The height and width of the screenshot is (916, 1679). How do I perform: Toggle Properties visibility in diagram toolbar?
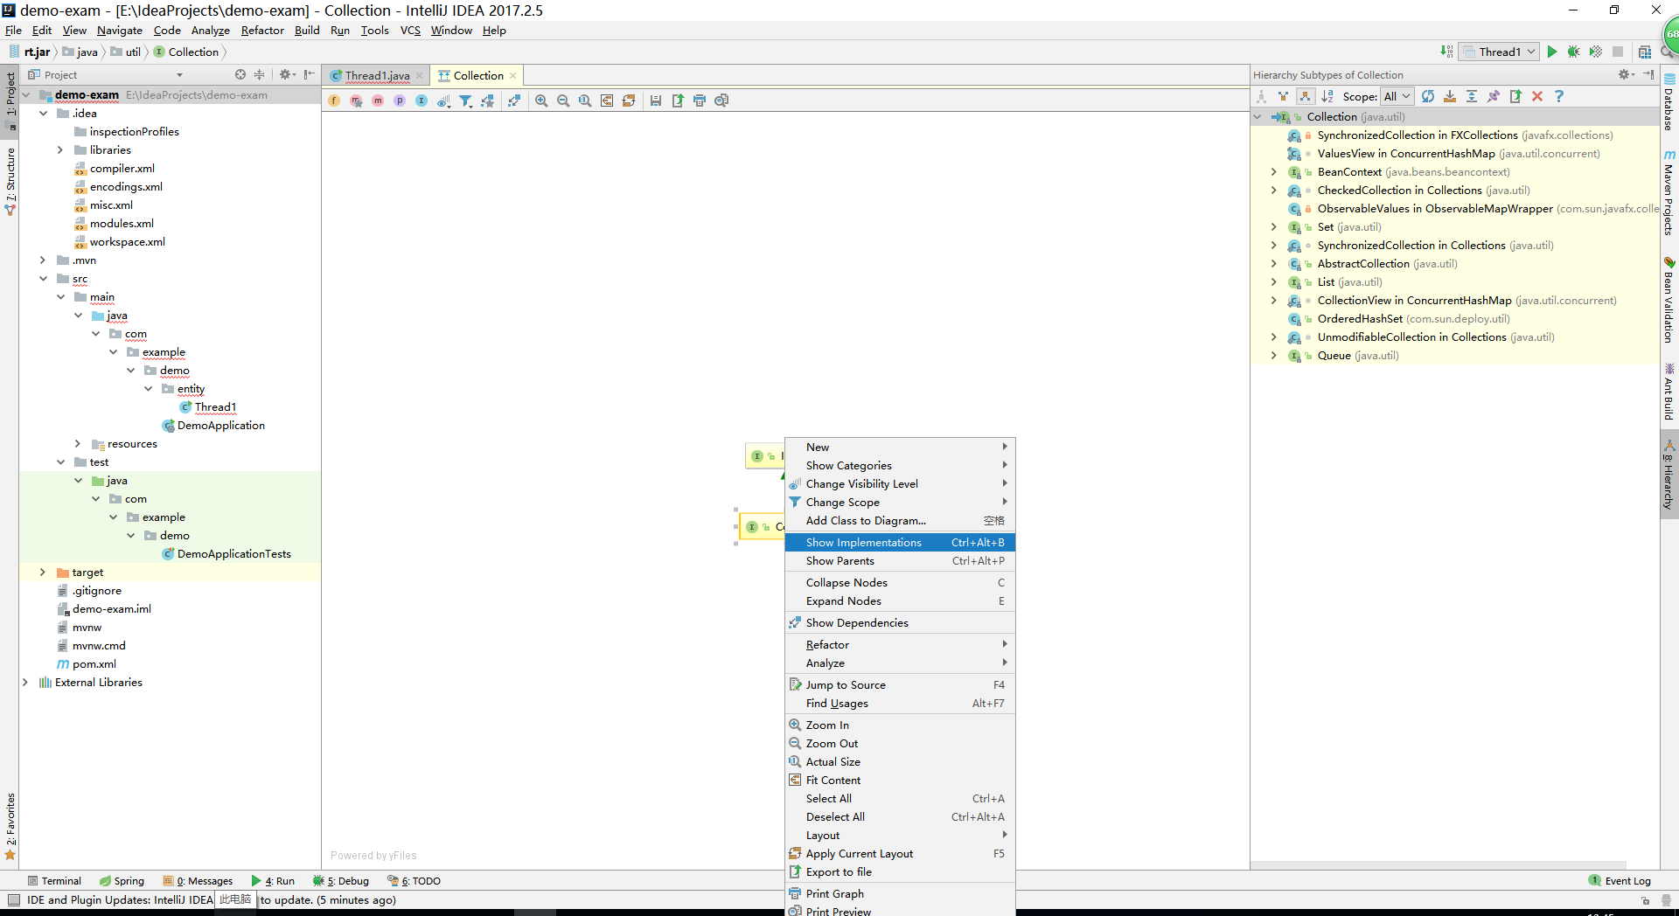tap(400, 101)
